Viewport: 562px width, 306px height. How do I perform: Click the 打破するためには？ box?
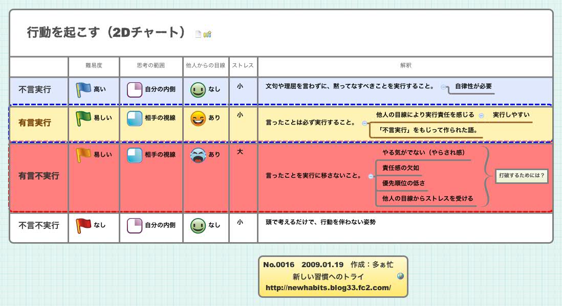[x=522, y=176]
